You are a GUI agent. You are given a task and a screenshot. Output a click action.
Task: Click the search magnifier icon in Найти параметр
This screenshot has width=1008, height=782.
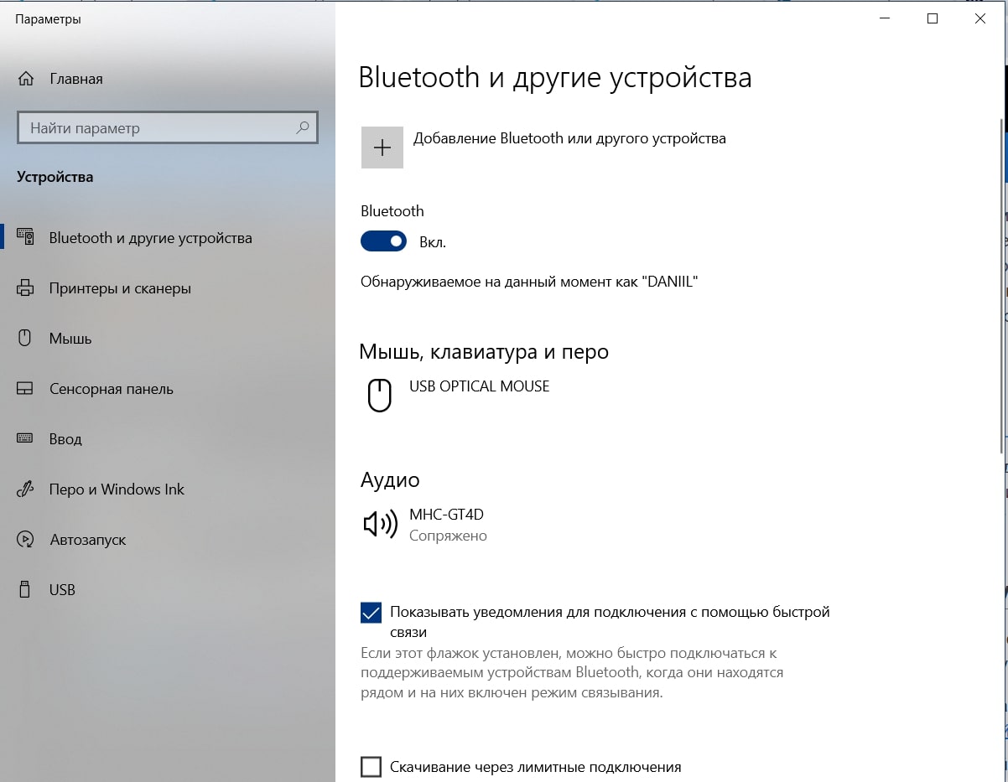(x=303, y=128)
